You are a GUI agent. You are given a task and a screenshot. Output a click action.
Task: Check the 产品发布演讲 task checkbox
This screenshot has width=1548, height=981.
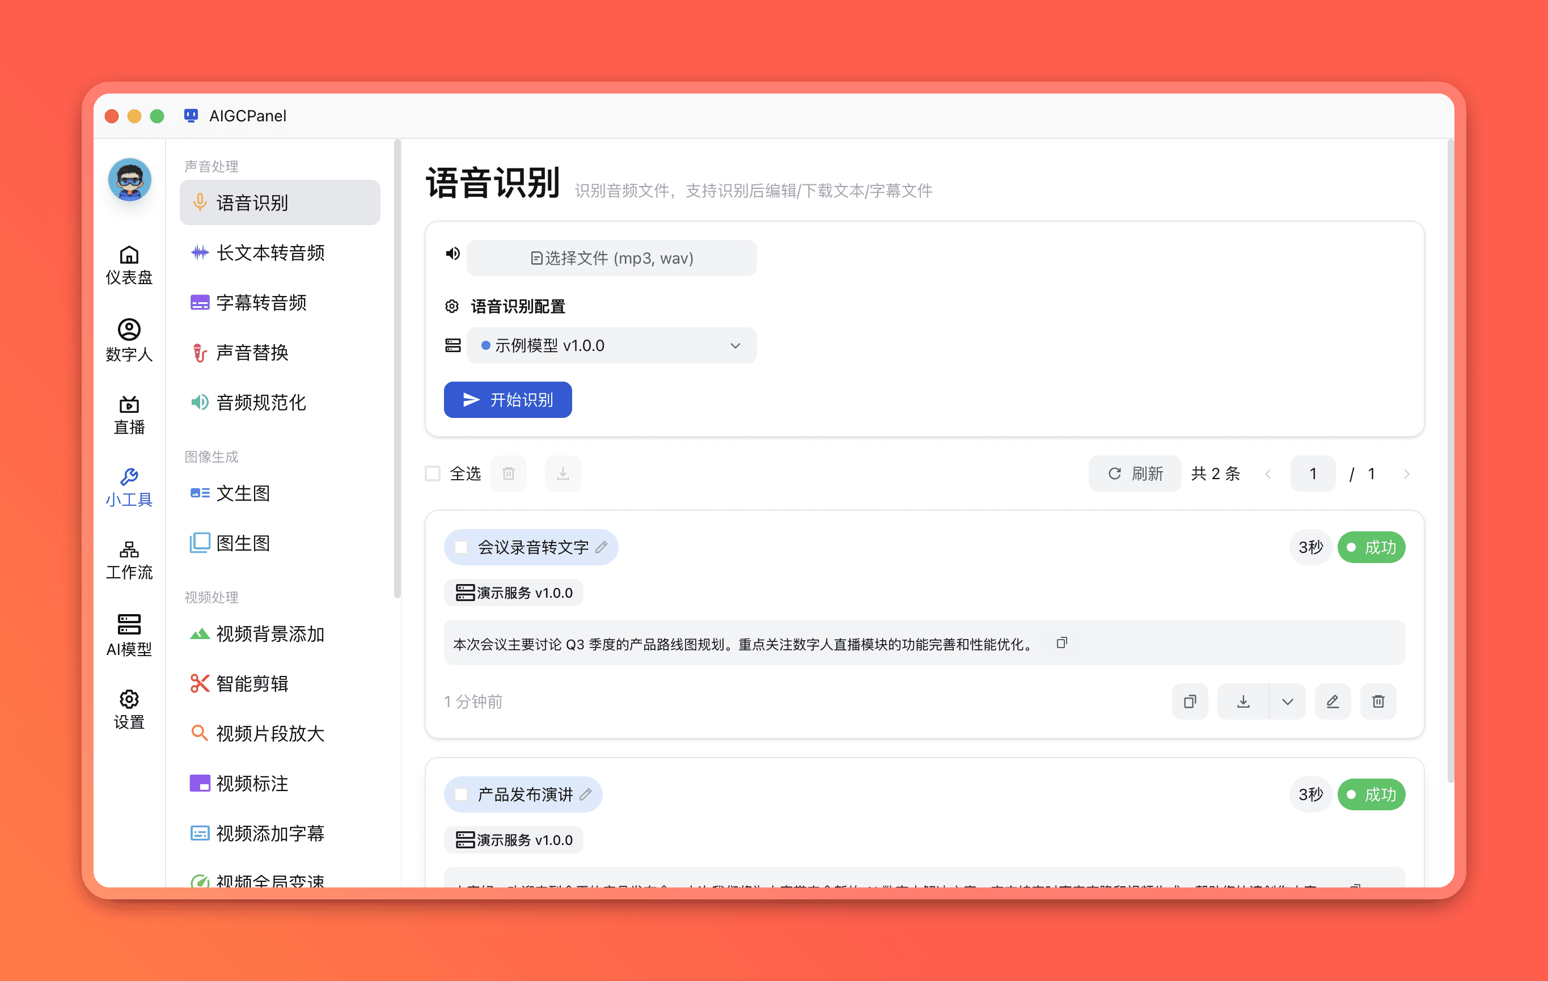click(461, 794)
